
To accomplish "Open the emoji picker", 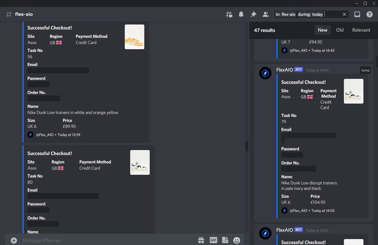I will 237,240.
